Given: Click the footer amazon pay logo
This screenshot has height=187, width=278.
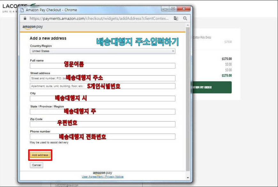Looking at the screenshot, I should point(103,173).
